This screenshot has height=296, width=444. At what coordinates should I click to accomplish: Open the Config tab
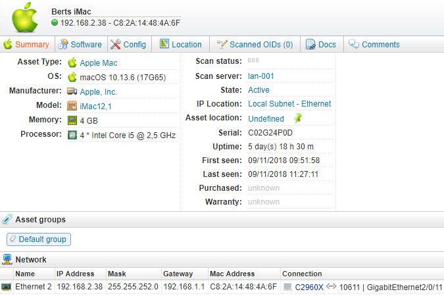[129, 45]
